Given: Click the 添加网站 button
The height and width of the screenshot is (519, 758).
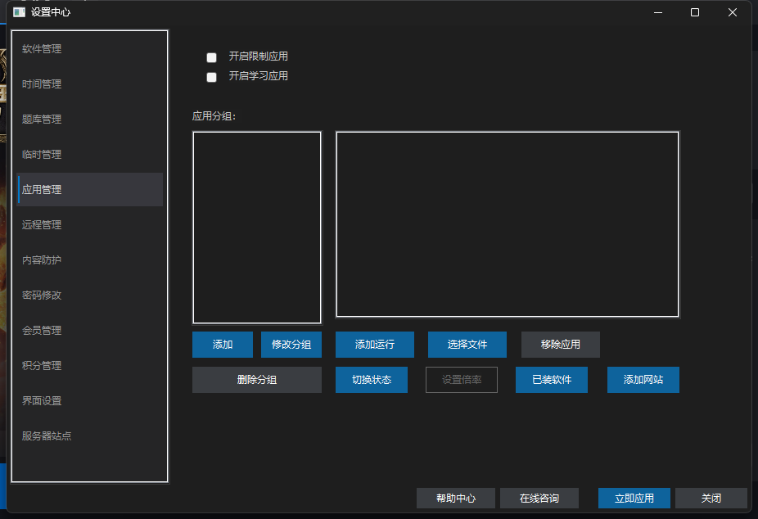Looking at the screenshot, I should (x=643, y=380).
